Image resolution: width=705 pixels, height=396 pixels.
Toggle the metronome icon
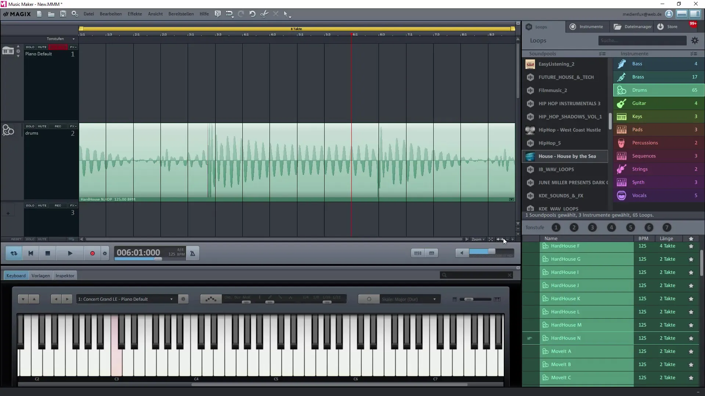pyautogui.click(x=192, y=253)
